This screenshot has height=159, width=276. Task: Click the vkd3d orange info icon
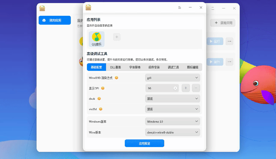[101, 109]
